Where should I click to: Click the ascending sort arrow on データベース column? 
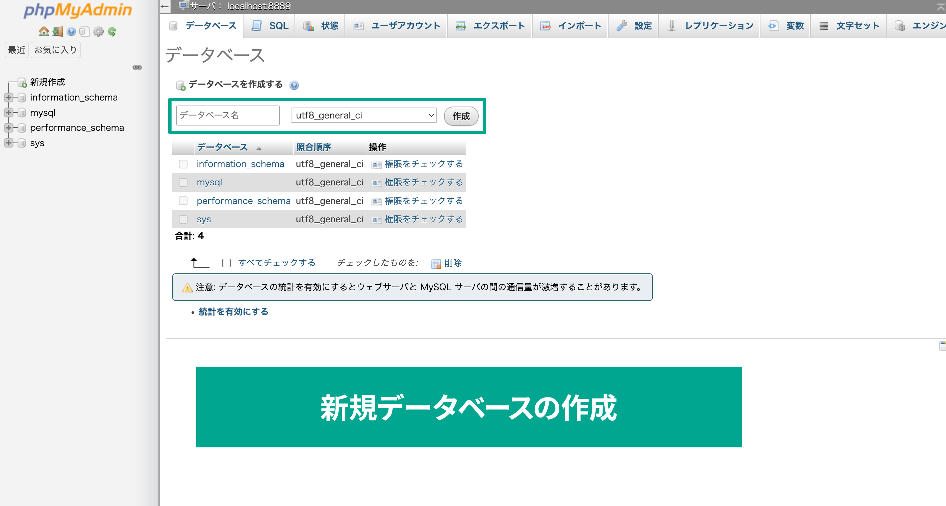pyautogui.click(x=259, y=148)
